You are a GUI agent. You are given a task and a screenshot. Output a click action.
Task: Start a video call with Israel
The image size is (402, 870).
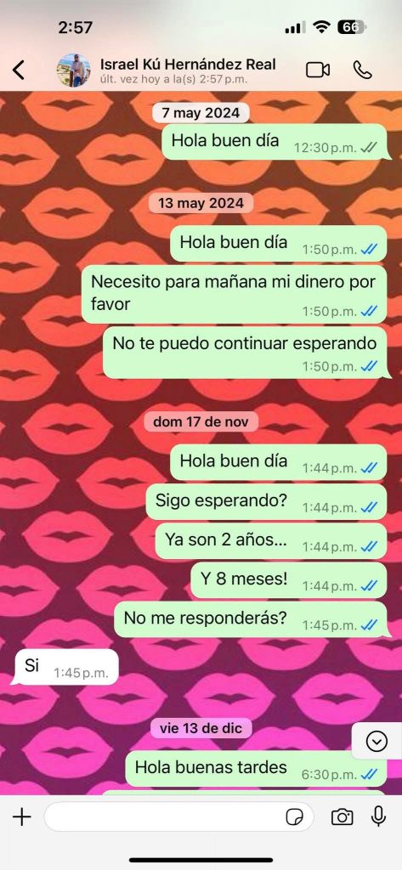point(318,70)
